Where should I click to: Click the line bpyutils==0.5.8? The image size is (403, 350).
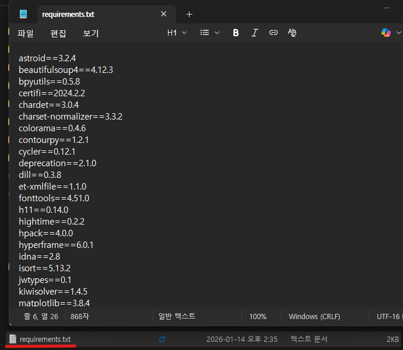pos(50,82)
